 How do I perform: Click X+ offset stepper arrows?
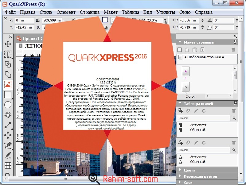point(202,20)
